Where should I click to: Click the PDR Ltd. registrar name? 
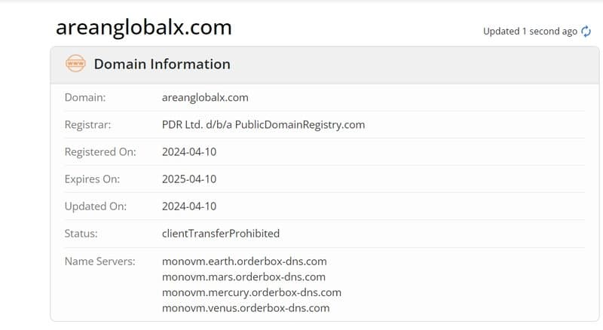(x=263, y=124)
